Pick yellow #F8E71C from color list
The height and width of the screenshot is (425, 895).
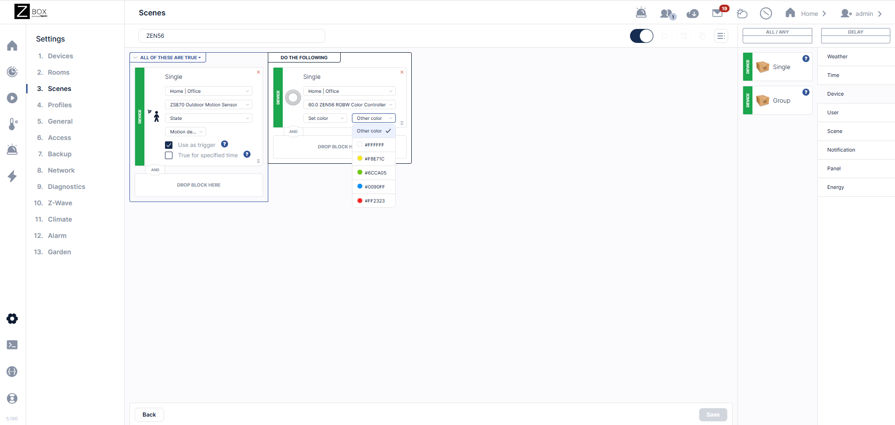[x=374, y=159]
